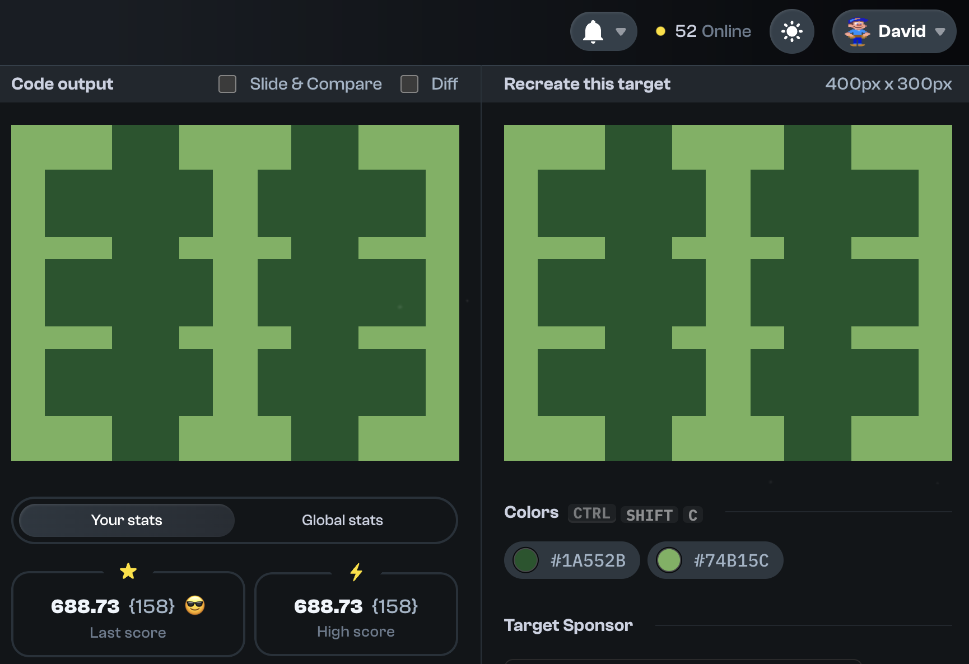Image resolution: width=969 pixels, height=664 pixels.
Task: Expand the David account menu
Action: coord(893,31)
